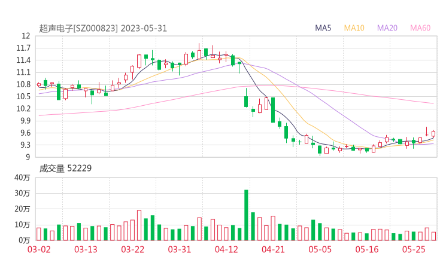Toggle the MA10 legend line
The image size is (443, 263).
(354, 28)
